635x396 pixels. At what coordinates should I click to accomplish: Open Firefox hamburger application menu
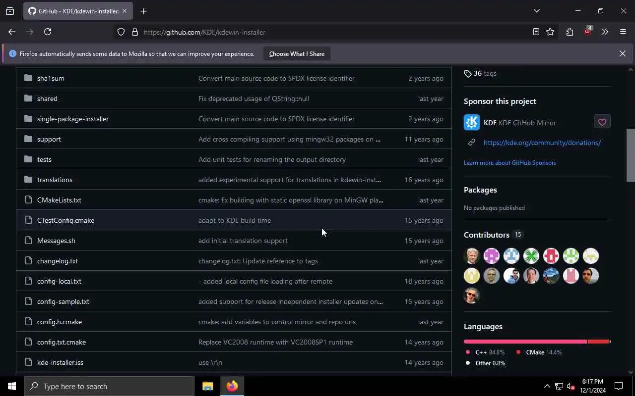tap(623, 32)
